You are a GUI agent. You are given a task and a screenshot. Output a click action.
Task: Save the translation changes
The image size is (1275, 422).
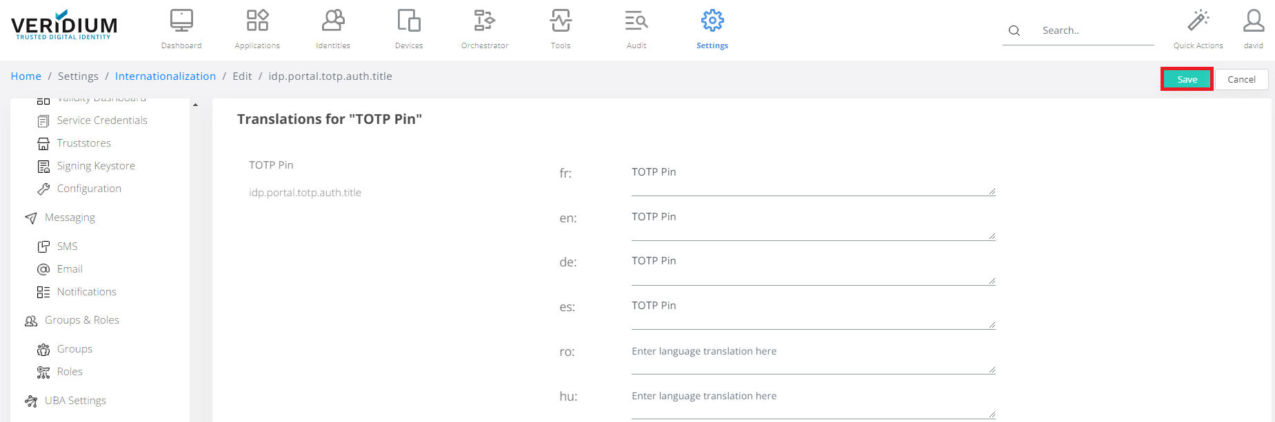1187,79
